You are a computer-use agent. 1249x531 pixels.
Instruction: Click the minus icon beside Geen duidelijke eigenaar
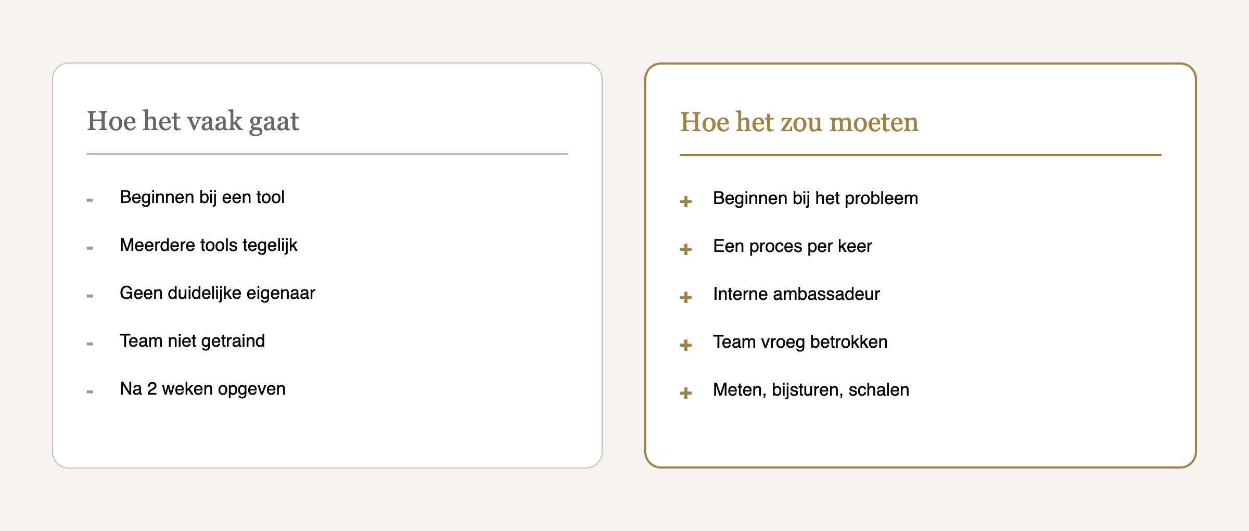pyautogui.click(x=90, y=296)
